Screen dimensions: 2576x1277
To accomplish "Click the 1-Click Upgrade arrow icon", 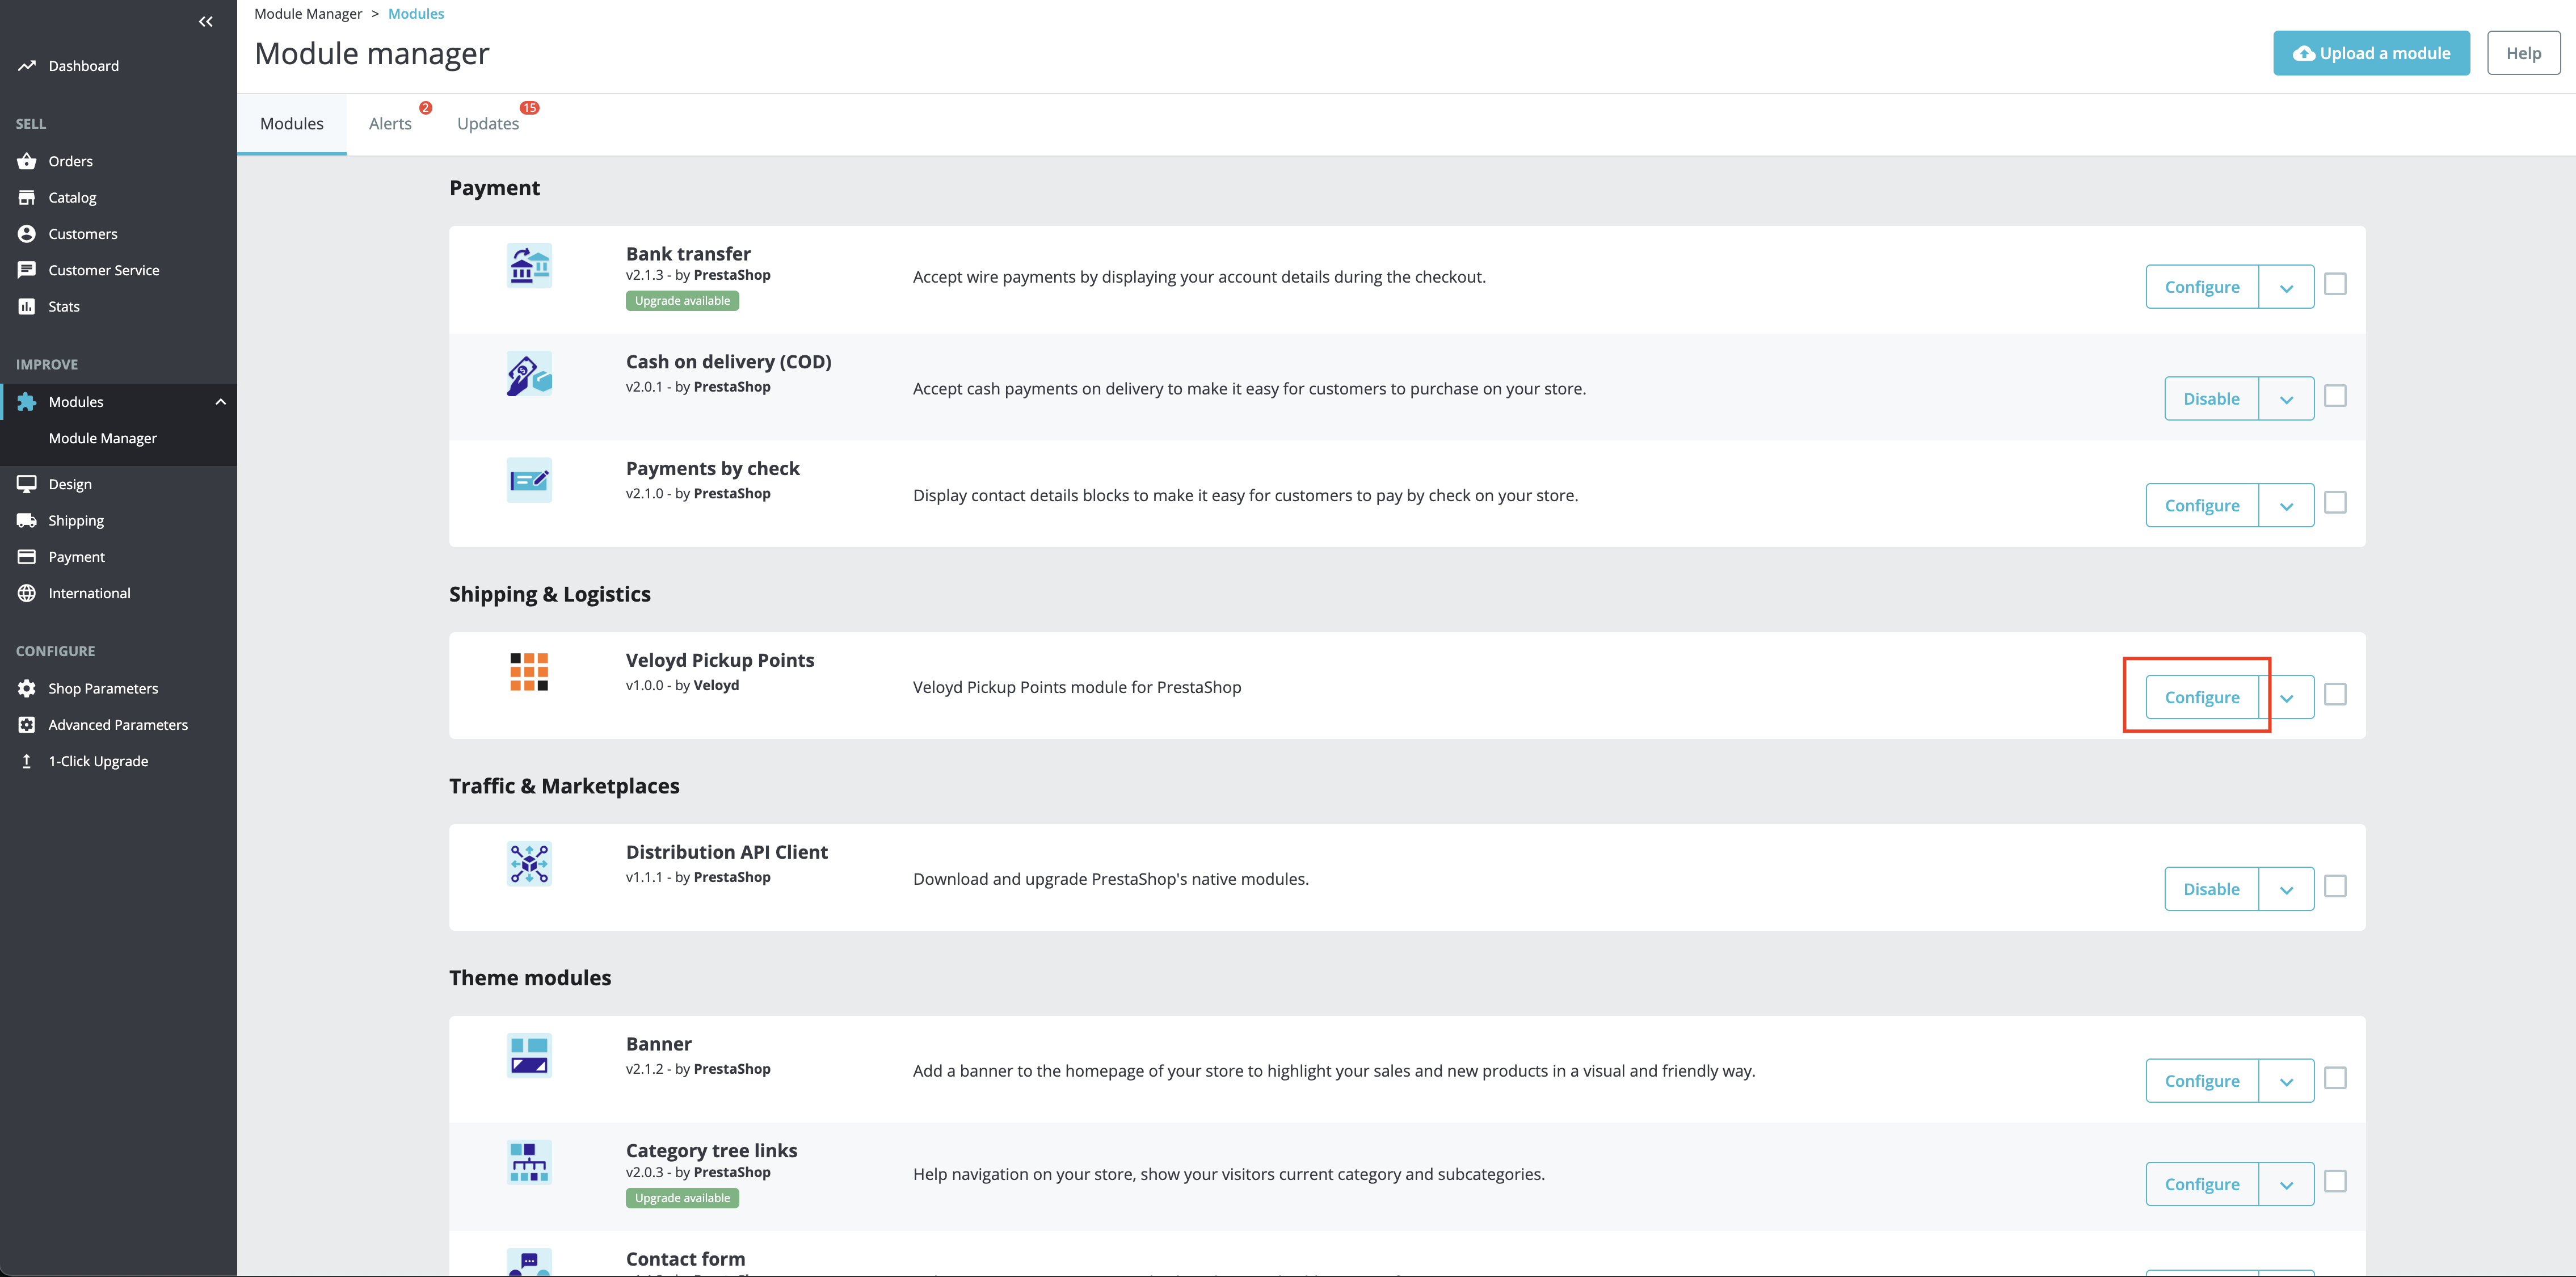I will [27, 761].
